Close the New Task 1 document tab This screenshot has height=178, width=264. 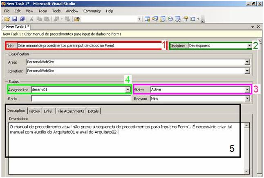(258, 27)
